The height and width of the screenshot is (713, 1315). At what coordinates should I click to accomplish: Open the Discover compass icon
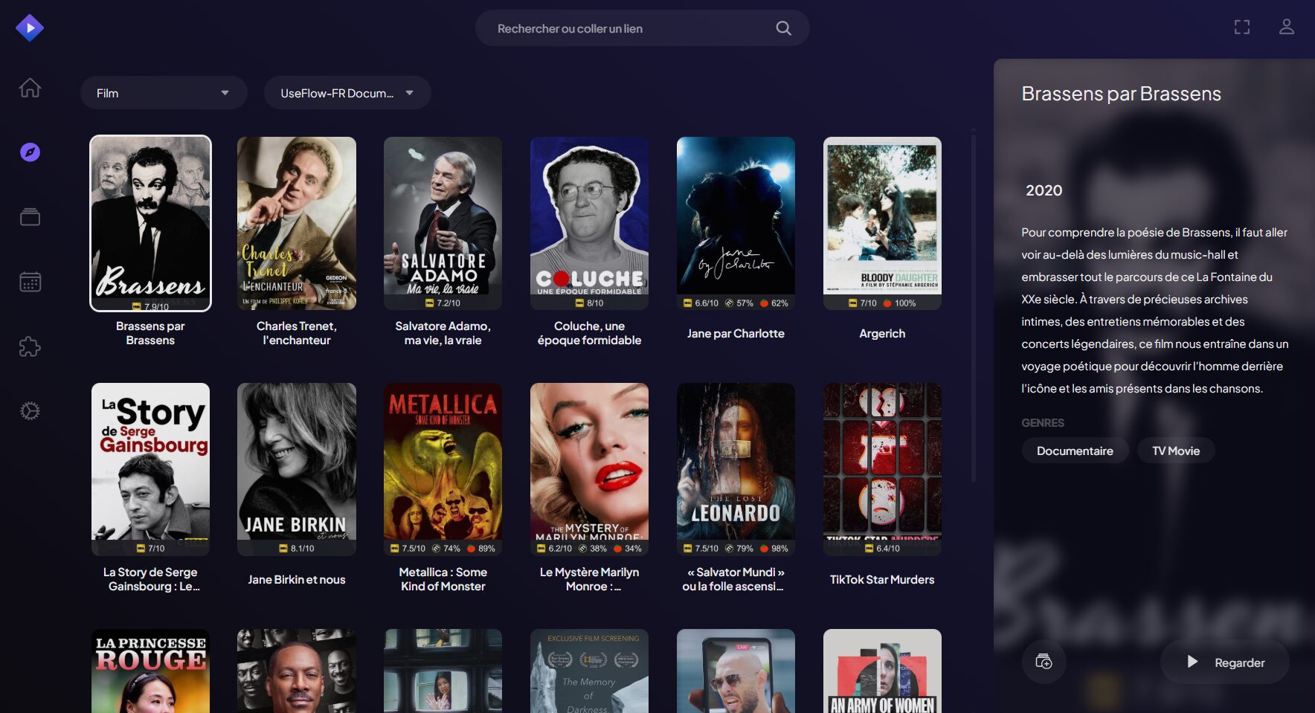[30, 152]
